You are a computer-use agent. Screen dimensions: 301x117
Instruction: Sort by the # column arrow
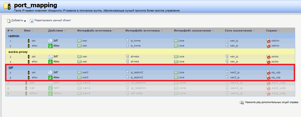pyautogui.click(x=12, y=31)
